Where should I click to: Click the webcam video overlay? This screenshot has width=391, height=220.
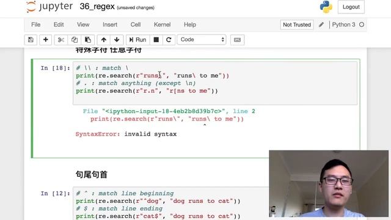329,183
